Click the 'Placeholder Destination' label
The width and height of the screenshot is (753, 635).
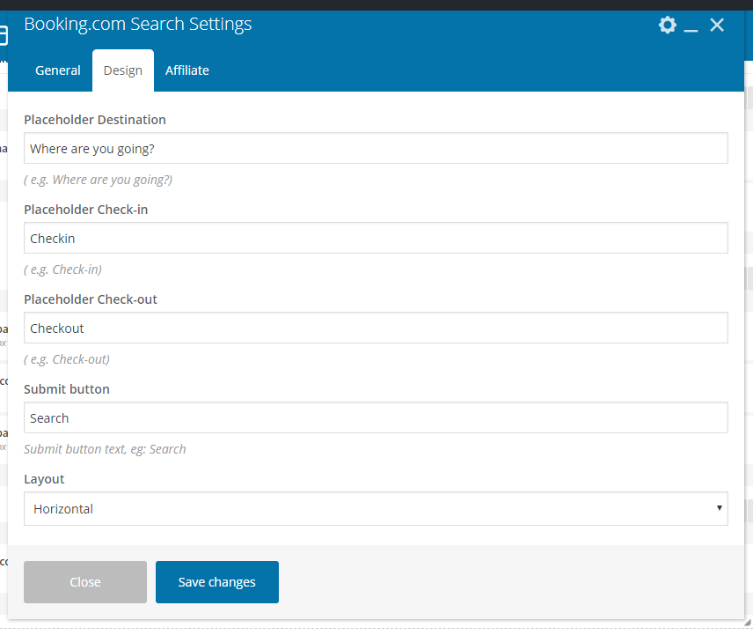[95, 120]
